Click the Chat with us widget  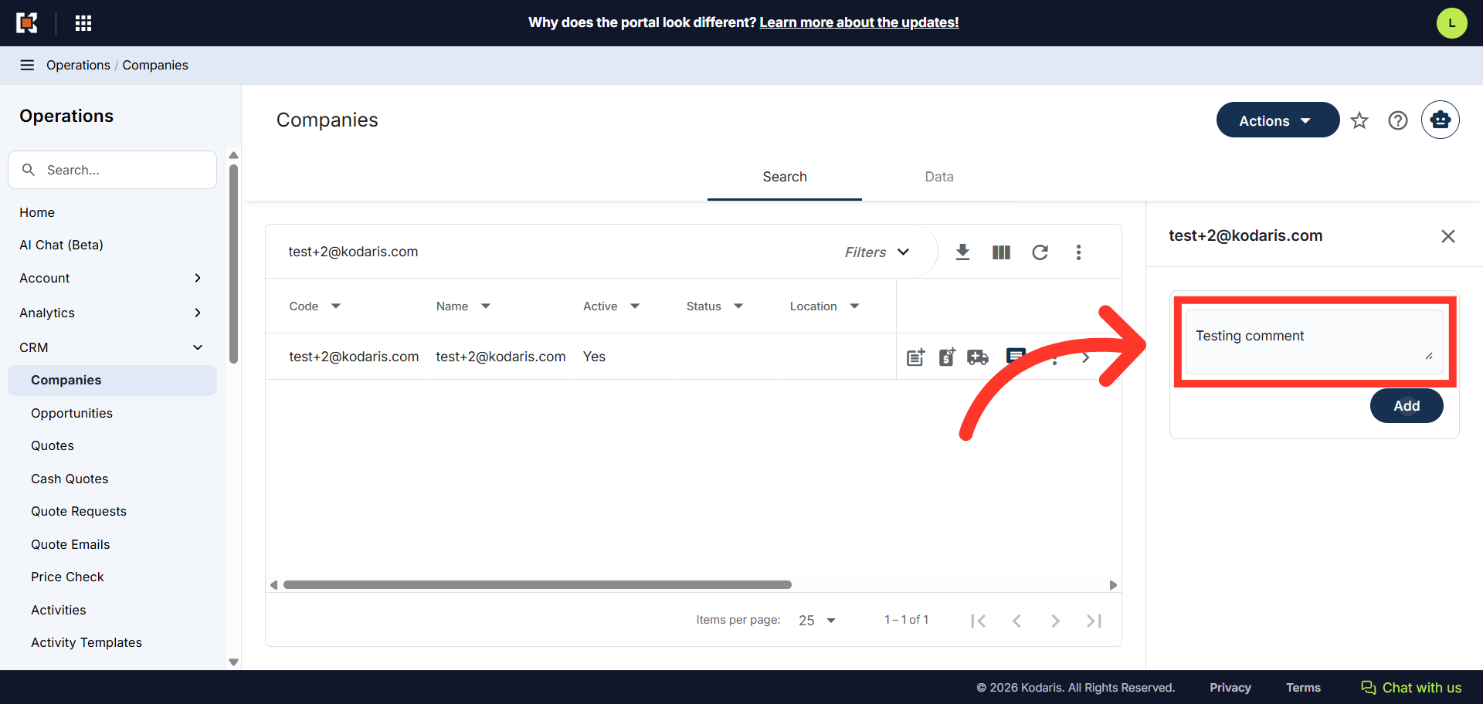tap(1411, 688)
